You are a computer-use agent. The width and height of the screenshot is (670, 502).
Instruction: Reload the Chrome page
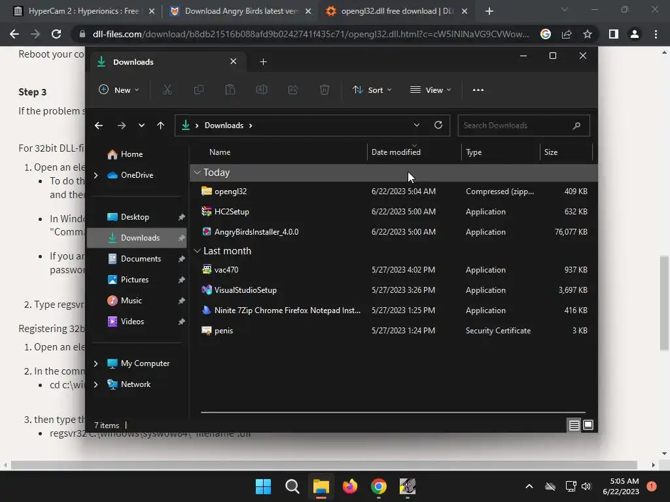click(56, 34)
